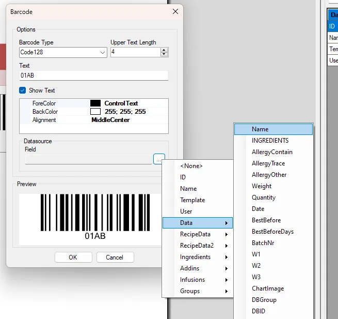Click the Upper Text Length field
This screenshot has width=338, height=319.
point(135,52)
